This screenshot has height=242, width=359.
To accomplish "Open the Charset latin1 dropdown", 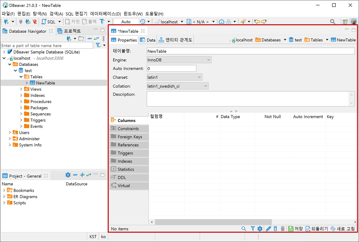I will [x=174, y=77].
